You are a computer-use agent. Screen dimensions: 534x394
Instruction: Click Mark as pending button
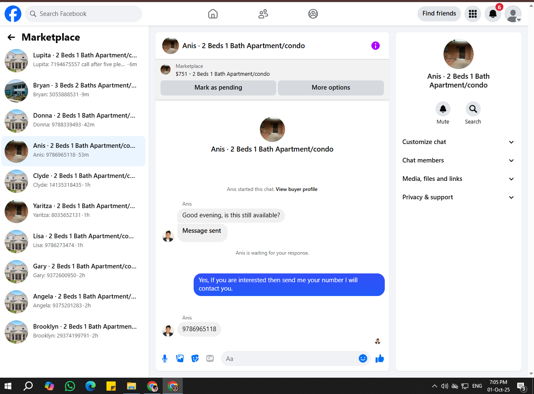coord(218,88)
